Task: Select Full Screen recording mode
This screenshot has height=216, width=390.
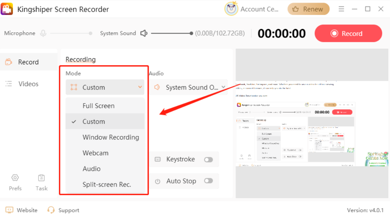Action: click(99, 106)
